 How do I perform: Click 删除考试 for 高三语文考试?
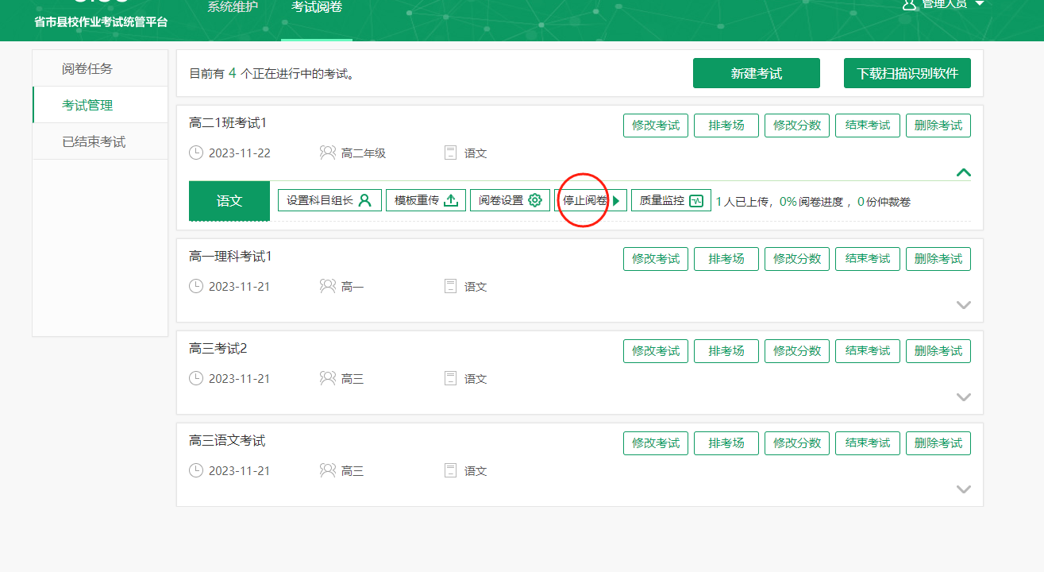click(x=938, y=443)
